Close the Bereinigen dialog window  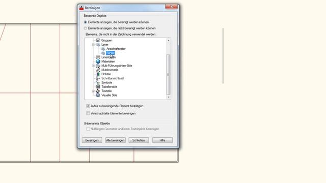pos(171,7)
